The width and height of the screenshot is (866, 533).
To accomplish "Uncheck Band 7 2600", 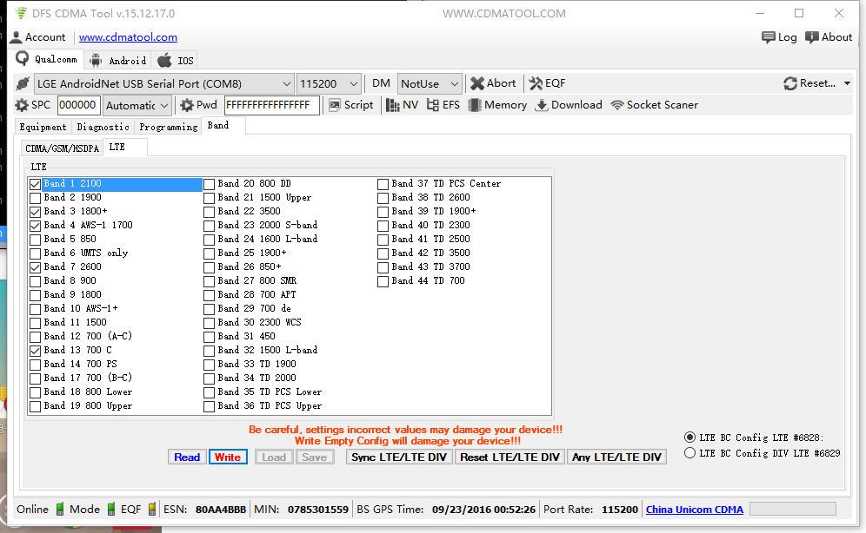I will click(36, 267).
